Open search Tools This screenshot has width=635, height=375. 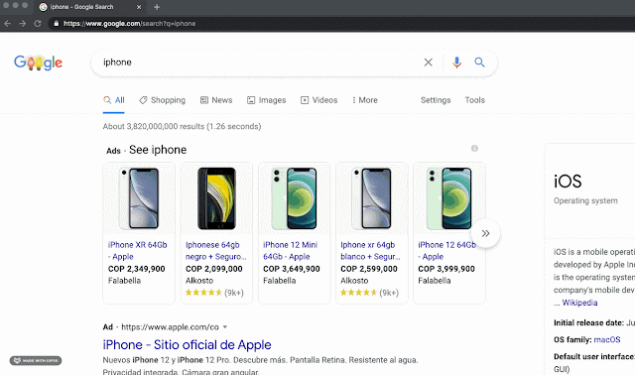pyautogui.click(x=474, y=100)
